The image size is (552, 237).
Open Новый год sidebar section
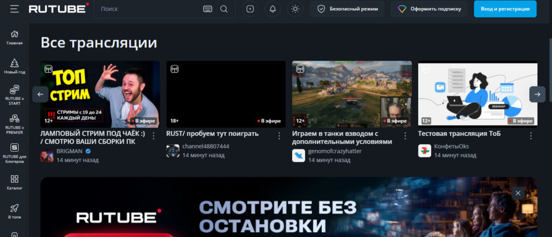(15, 66)
